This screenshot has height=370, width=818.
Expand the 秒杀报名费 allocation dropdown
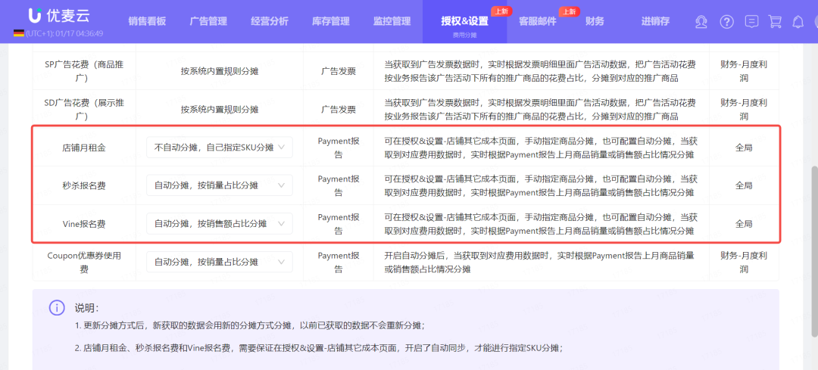[219, 185]
